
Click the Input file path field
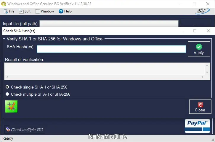[x=109, y=24]
